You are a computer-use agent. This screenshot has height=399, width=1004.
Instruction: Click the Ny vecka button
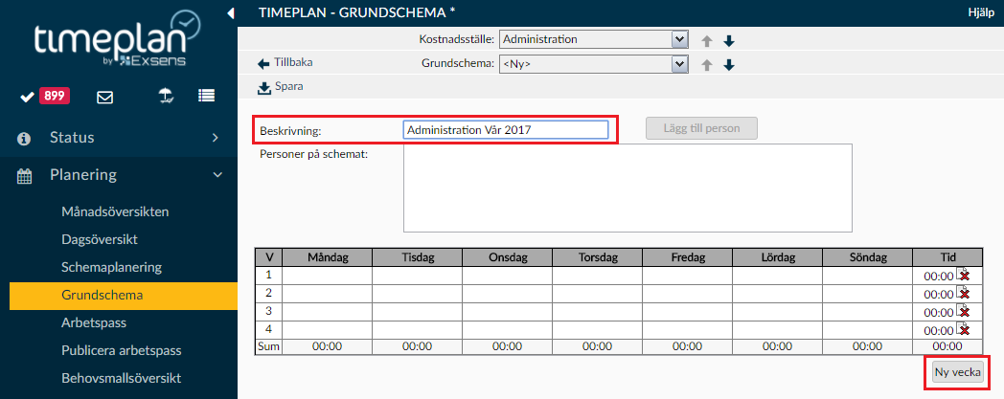click(x=957, y=373)
